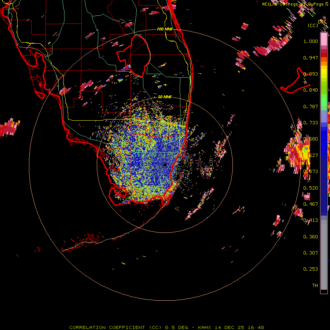
Task: Select the 1.000 value on the color scale
Action: [311, 41]
